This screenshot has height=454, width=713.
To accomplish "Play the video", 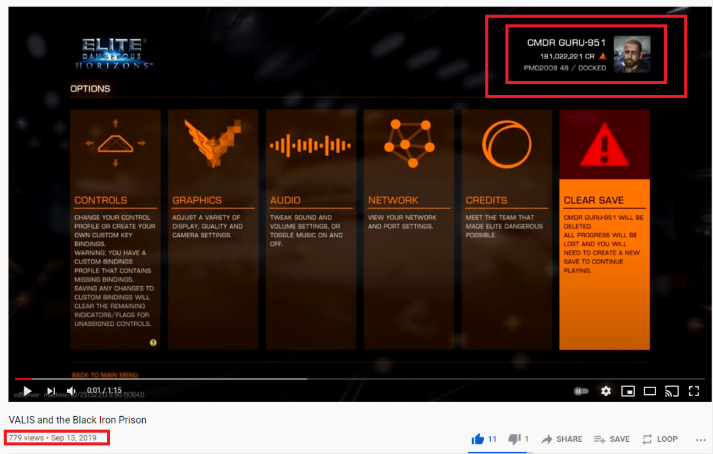I will tap(27, 391).
